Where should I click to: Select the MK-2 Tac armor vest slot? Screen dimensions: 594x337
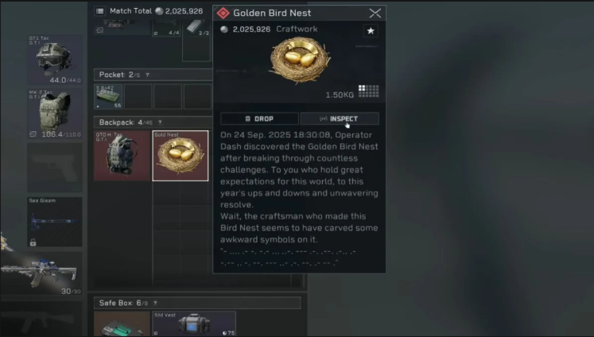(x=55, y=114)
